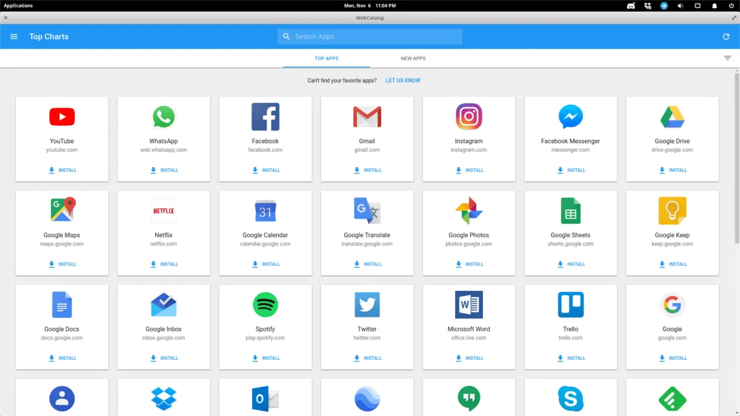The width and height of the screenshot is (740, 416).
Task: Click the Google Calendar icon
Action: pos(265,211)
